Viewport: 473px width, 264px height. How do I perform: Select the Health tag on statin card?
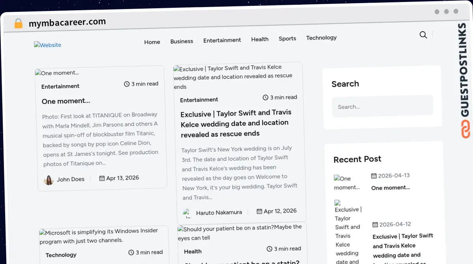[x=193, y=251]
